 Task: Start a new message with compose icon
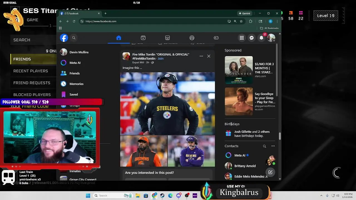[x=270, y=172]
